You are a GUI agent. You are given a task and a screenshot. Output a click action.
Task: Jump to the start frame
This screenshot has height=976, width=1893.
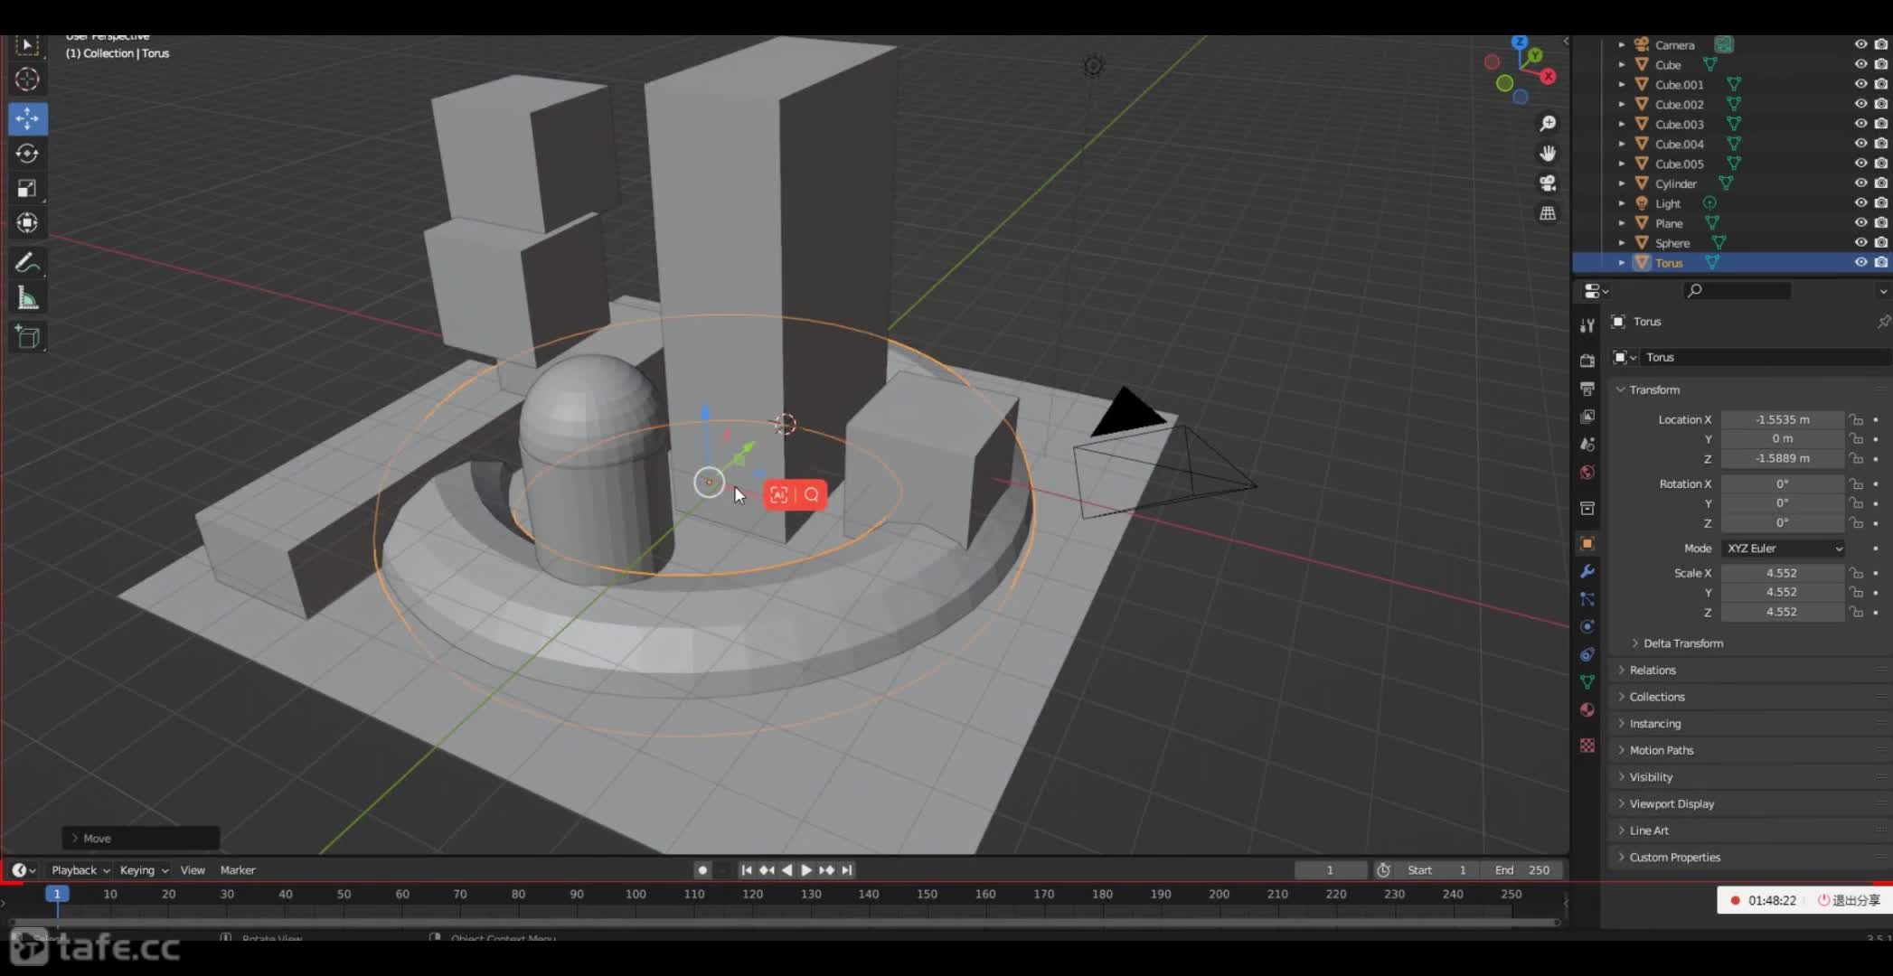746,870
